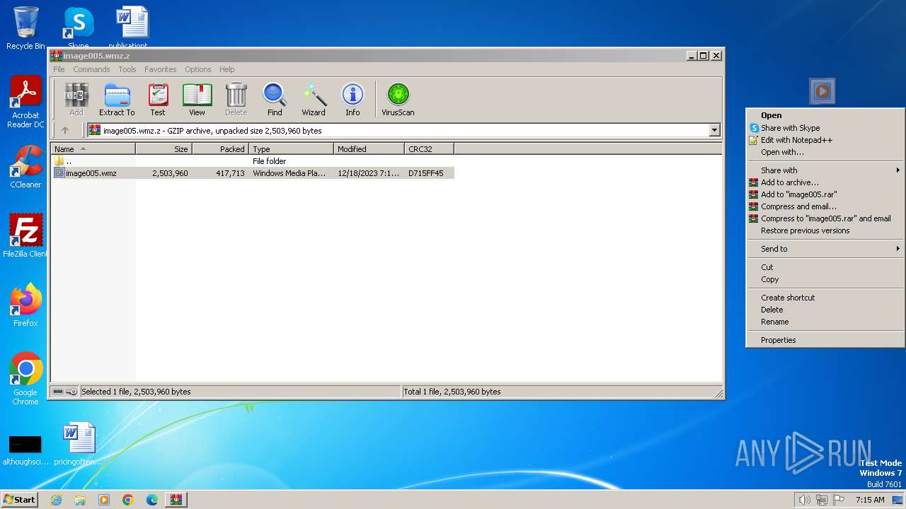The image size is (906, 509).
Task: Open the Help menu
Action: tap(226, 69)
